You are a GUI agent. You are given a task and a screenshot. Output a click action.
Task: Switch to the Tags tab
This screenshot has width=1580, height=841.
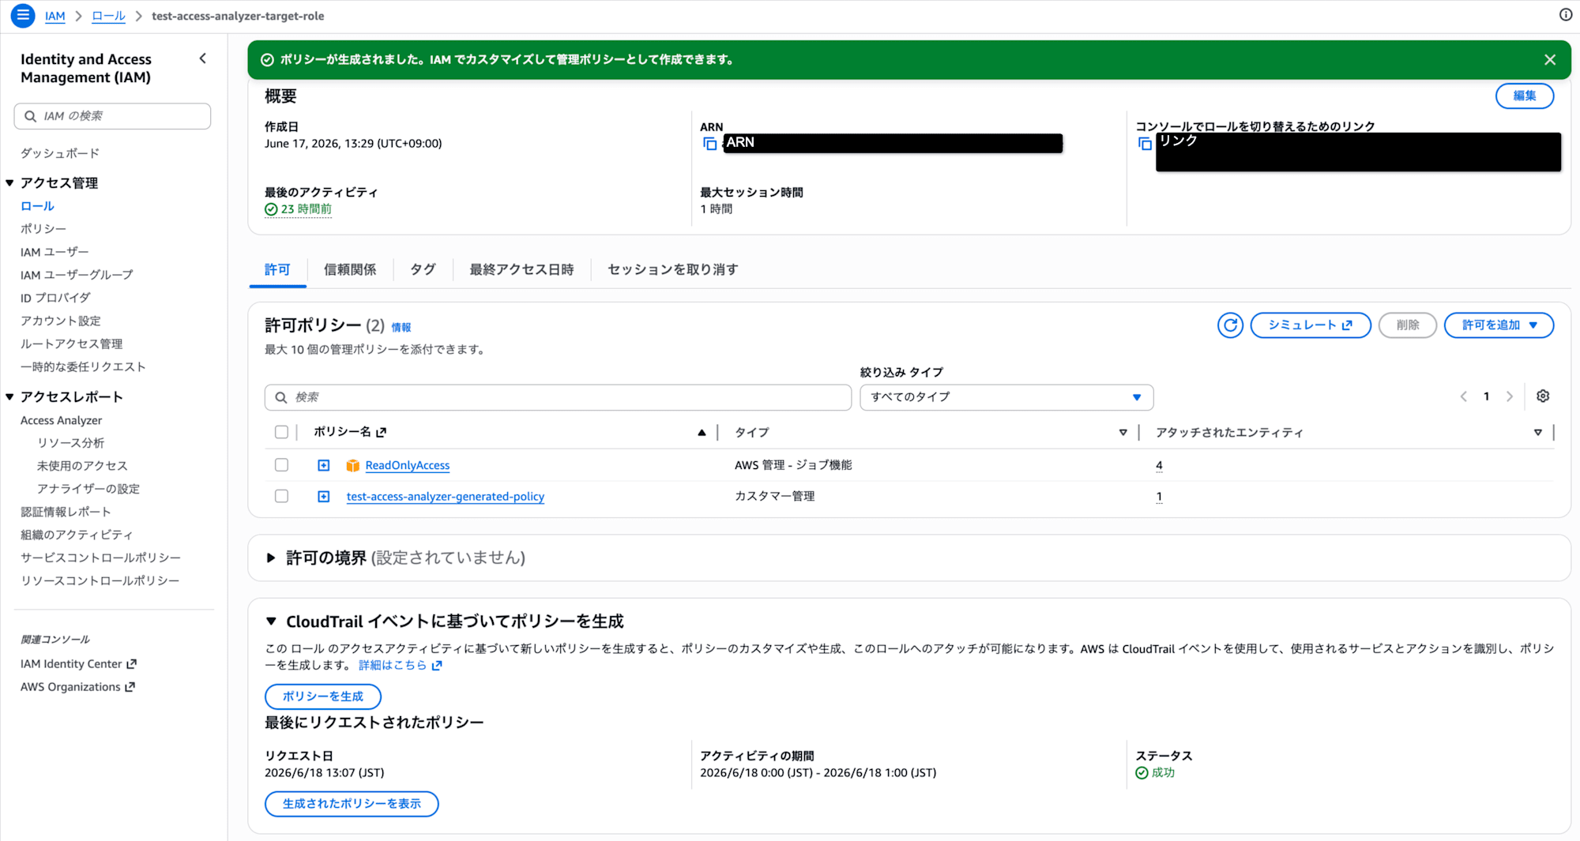pos(423,270)
